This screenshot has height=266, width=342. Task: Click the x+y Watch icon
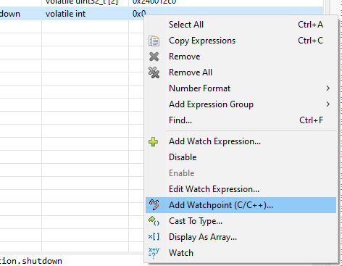(x=154, y=252)
